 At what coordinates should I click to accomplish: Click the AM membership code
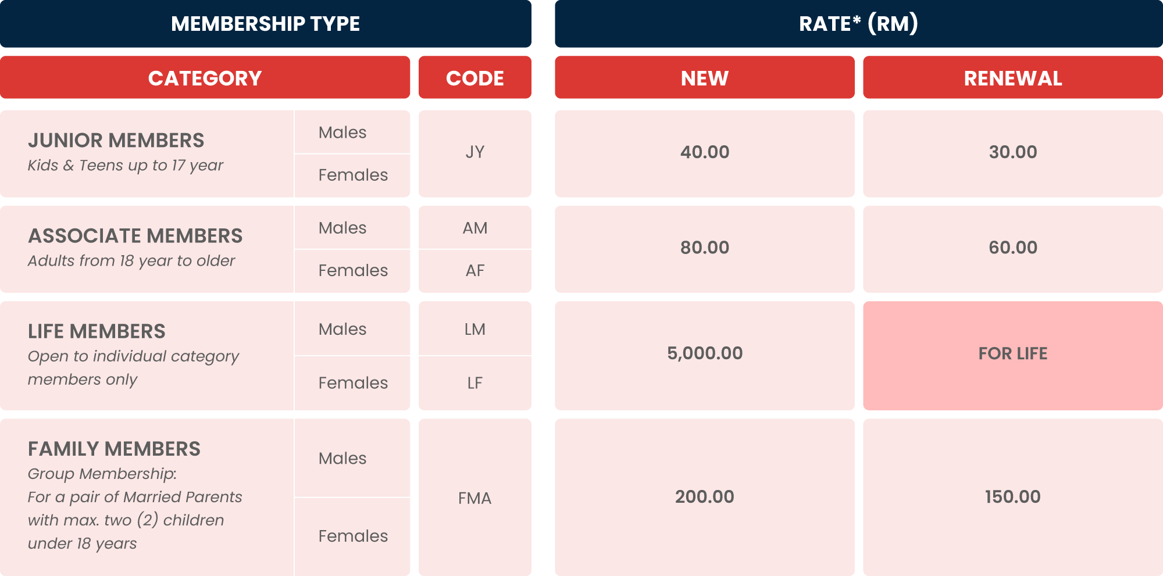[475, 228]
